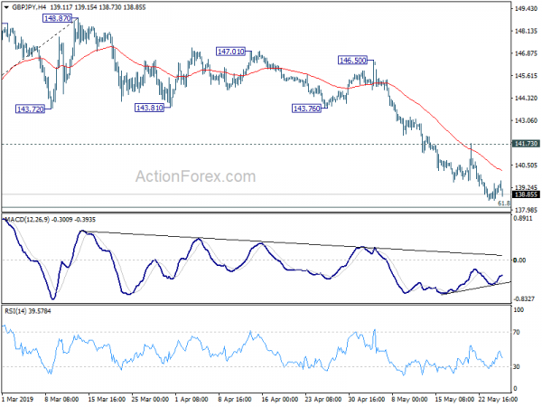The height and width of the screenshot is (407, 542).
Task: Click the current price tag 138.855
Action: (x=526, y=194)
